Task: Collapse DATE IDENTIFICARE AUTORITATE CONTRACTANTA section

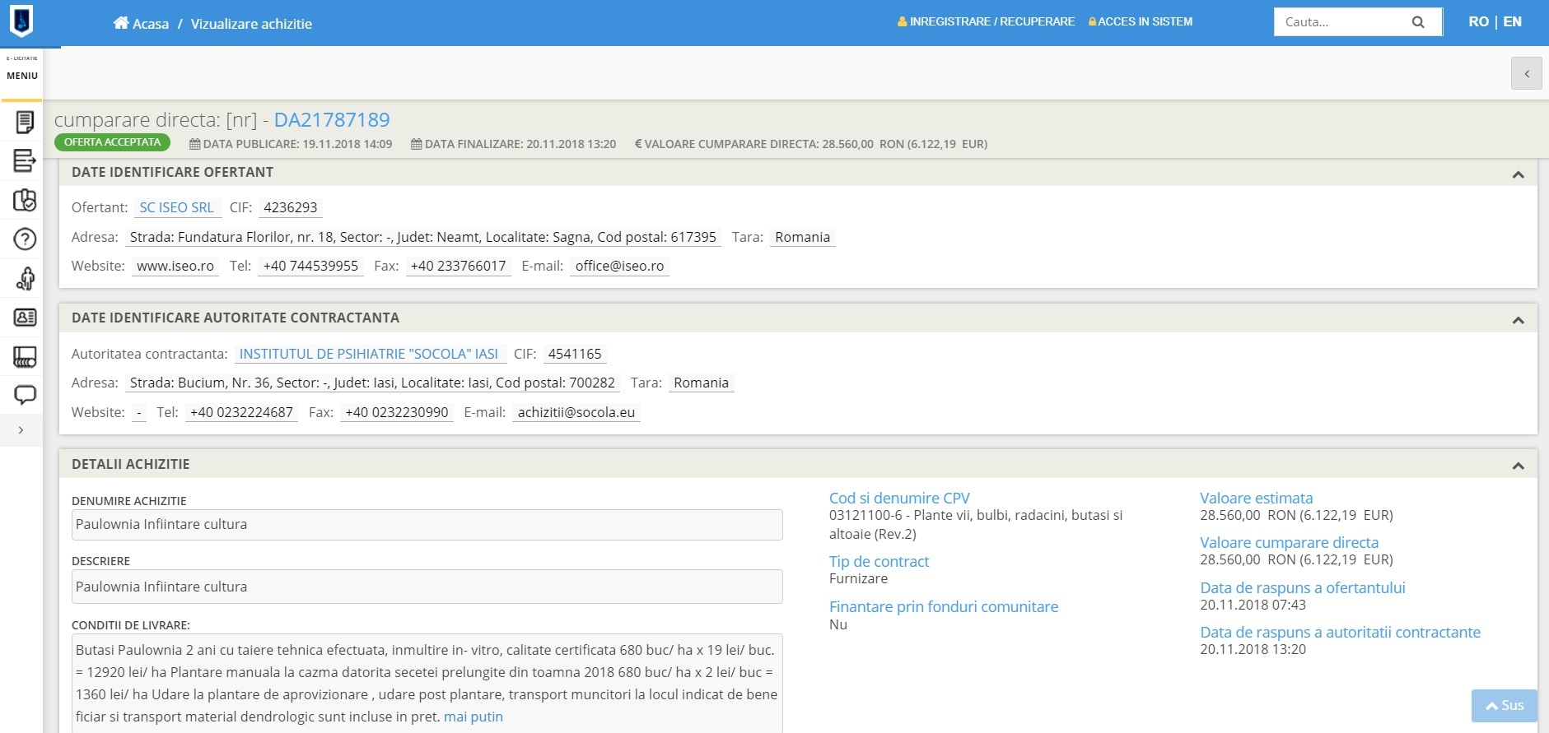Action: tap(1519, 320)
